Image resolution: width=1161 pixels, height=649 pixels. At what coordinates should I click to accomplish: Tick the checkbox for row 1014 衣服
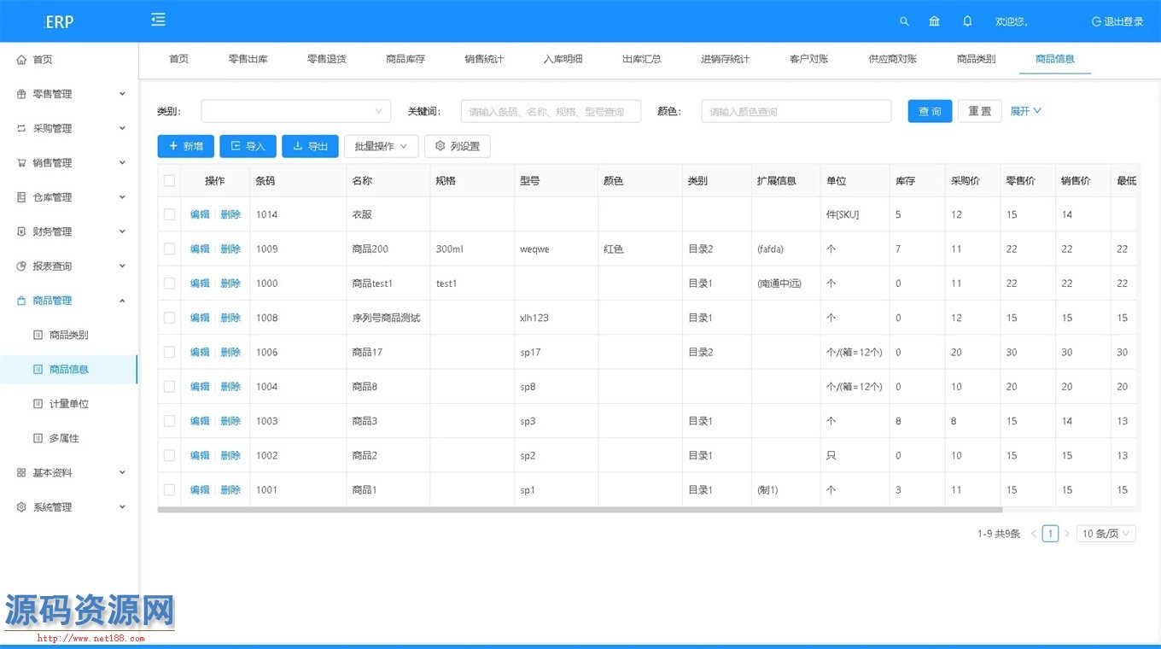[x=169, y=214]
